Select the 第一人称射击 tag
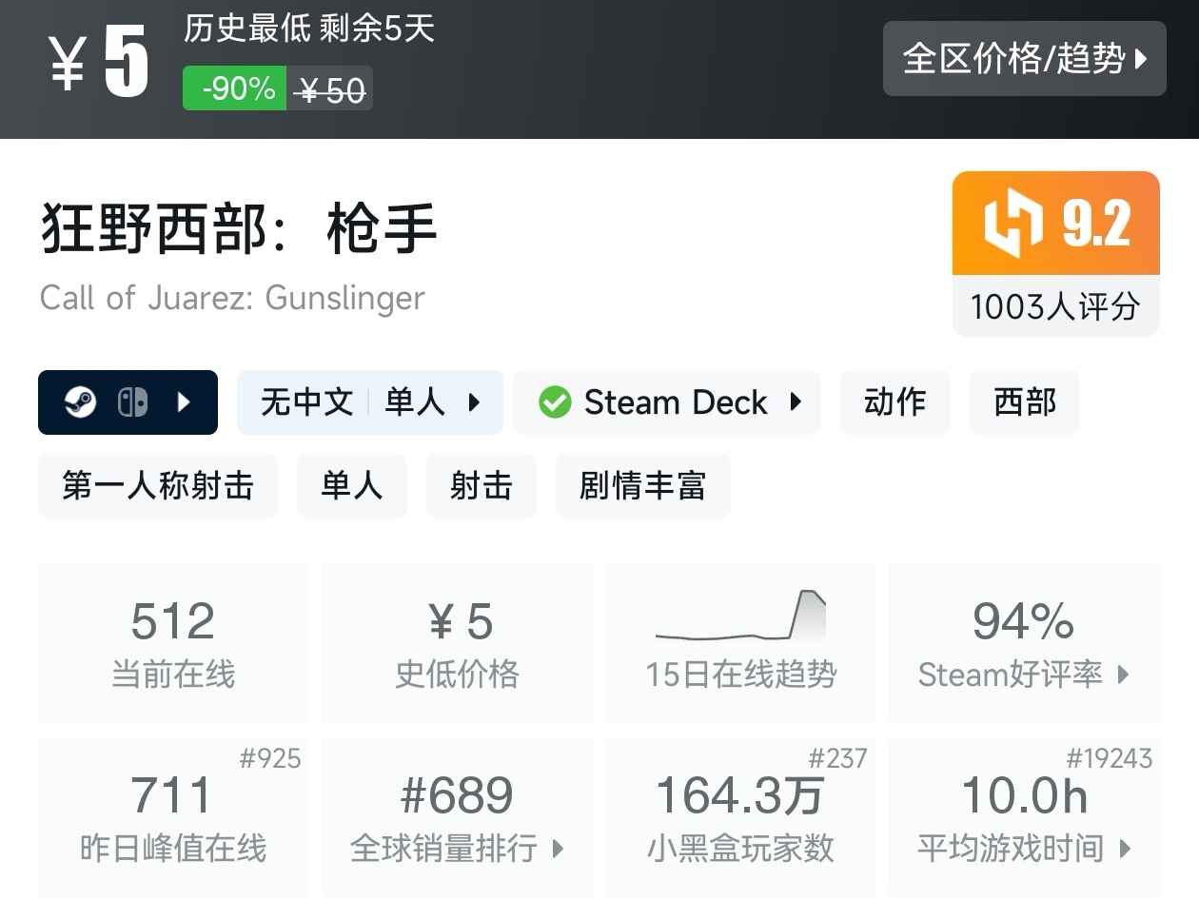This screenshot has height=920, width=1199. click(x=158, y=486)
